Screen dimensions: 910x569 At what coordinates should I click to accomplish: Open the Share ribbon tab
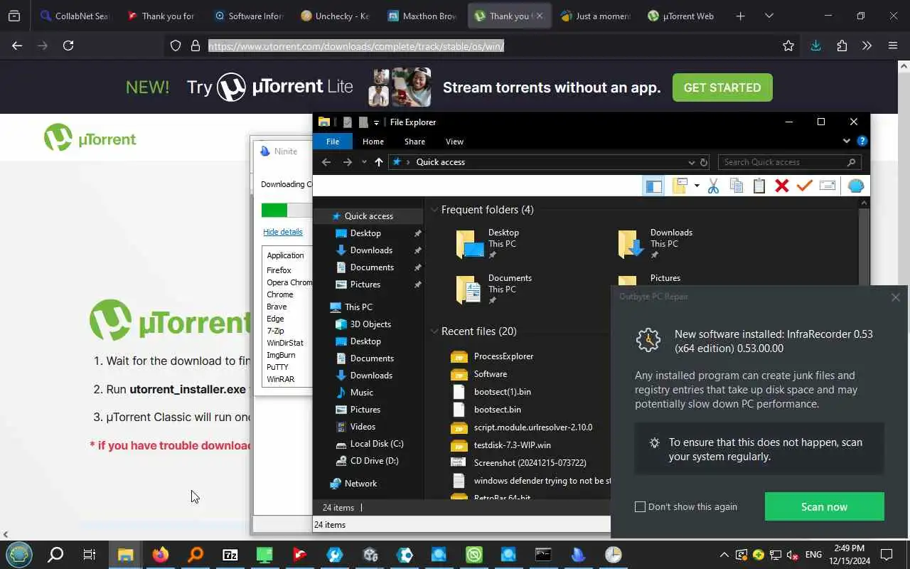coord(414,142)
